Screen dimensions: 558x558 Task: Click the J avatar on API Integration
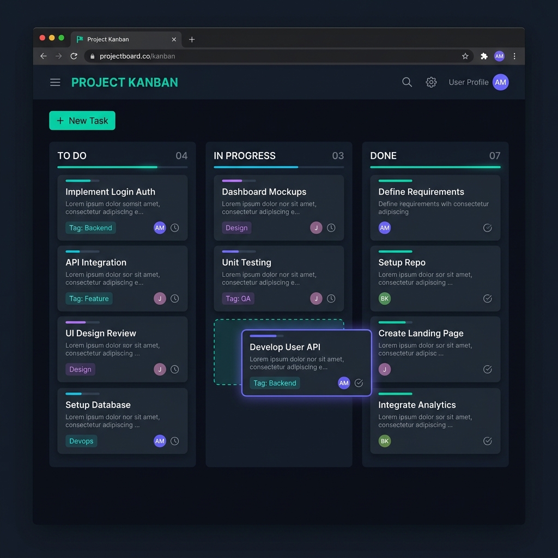click(x=160, y=299)
